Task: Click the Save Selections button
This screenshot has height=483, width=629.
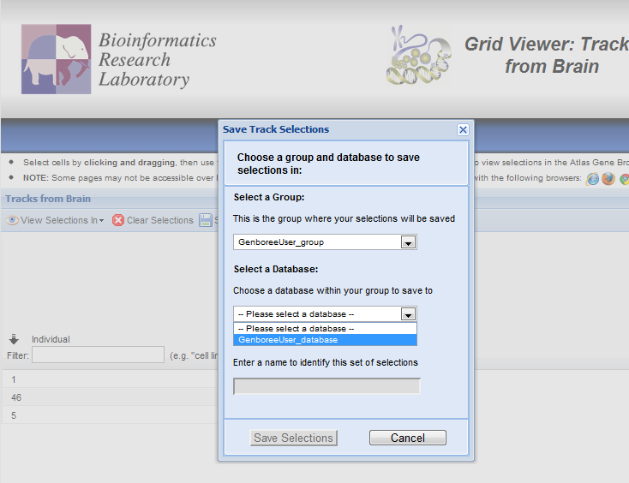Action: point(294,438)
